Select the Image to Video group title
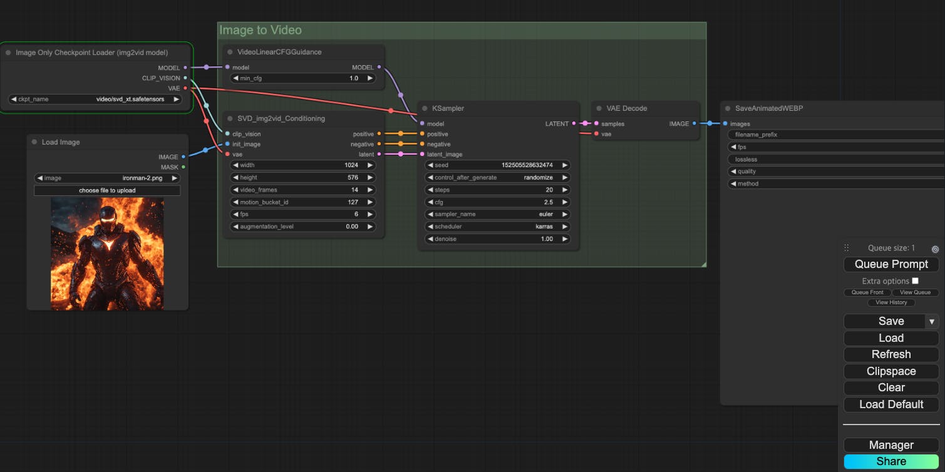 click(x=260, y=30)
